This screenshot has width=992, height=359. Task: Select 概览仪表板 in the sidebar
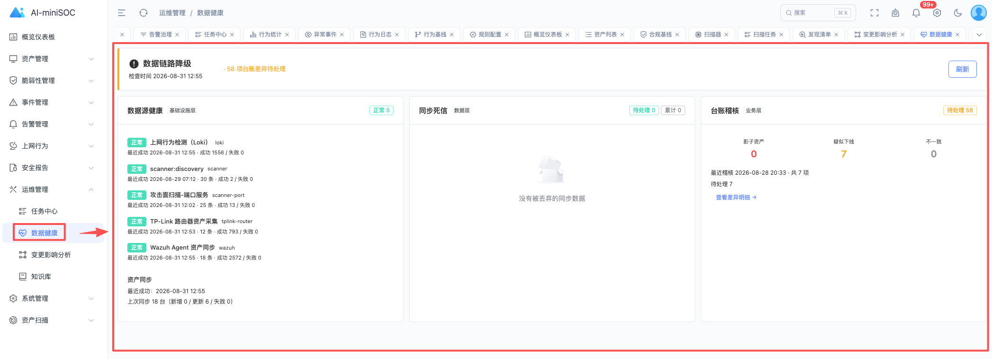coord(38,37)
